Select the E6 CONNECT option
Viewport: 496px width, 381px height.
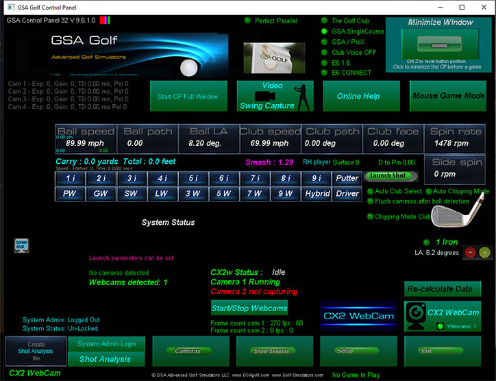click(324, 73)
